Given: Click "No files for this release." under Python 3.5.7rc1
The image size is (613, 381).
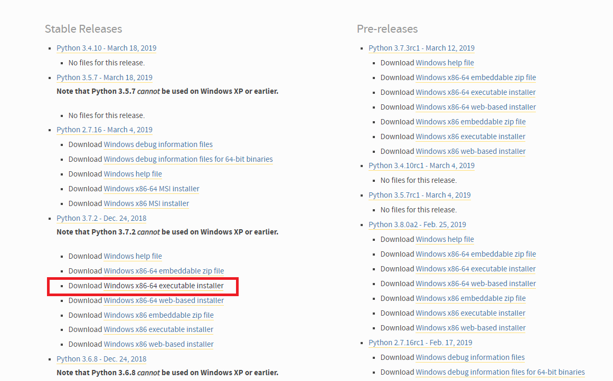Looking at the screenshot, I should 418,210.
